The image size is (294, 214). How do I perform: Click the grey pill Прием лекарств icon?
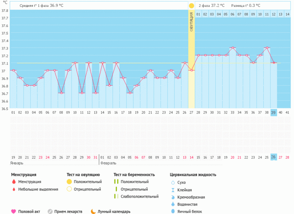50,211
